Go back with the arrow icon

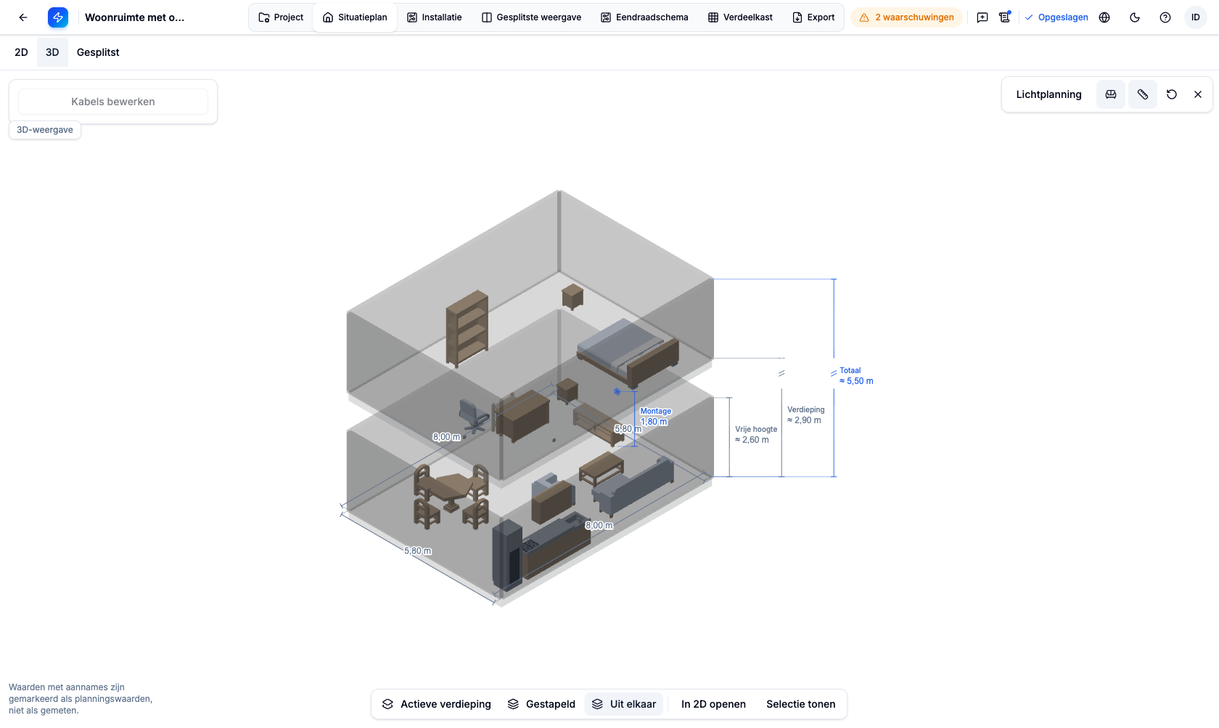23,17
